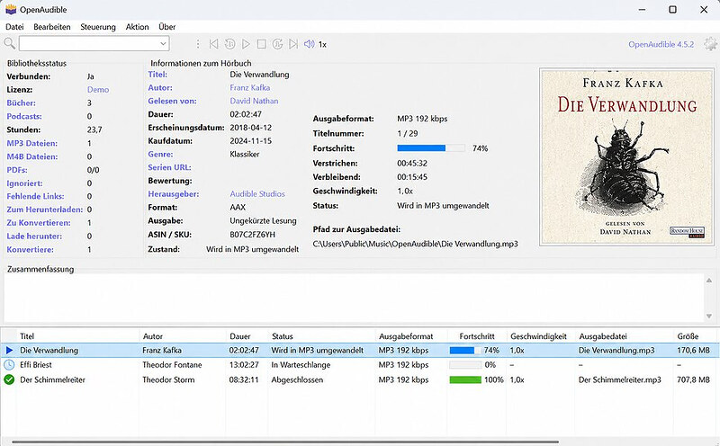
Task: Select the Effi Briest row title
Action: pos(36,365)
